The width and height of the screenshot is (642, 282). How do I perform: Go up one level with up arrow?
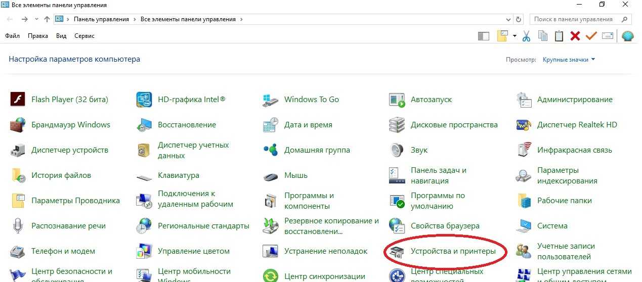pos(47,19)
